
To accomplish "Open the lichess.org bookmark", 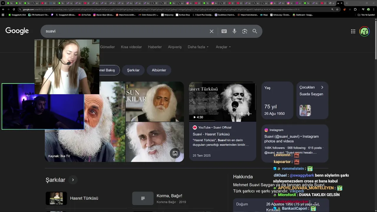I will [x=280, y=15].
